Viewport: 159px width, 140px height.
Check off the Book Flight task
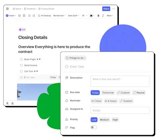pos(21,59)
